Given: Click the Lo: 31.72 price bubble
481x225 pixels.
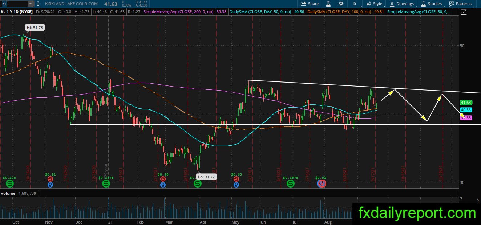Looking at the screenshot, I should pos(206,177).
